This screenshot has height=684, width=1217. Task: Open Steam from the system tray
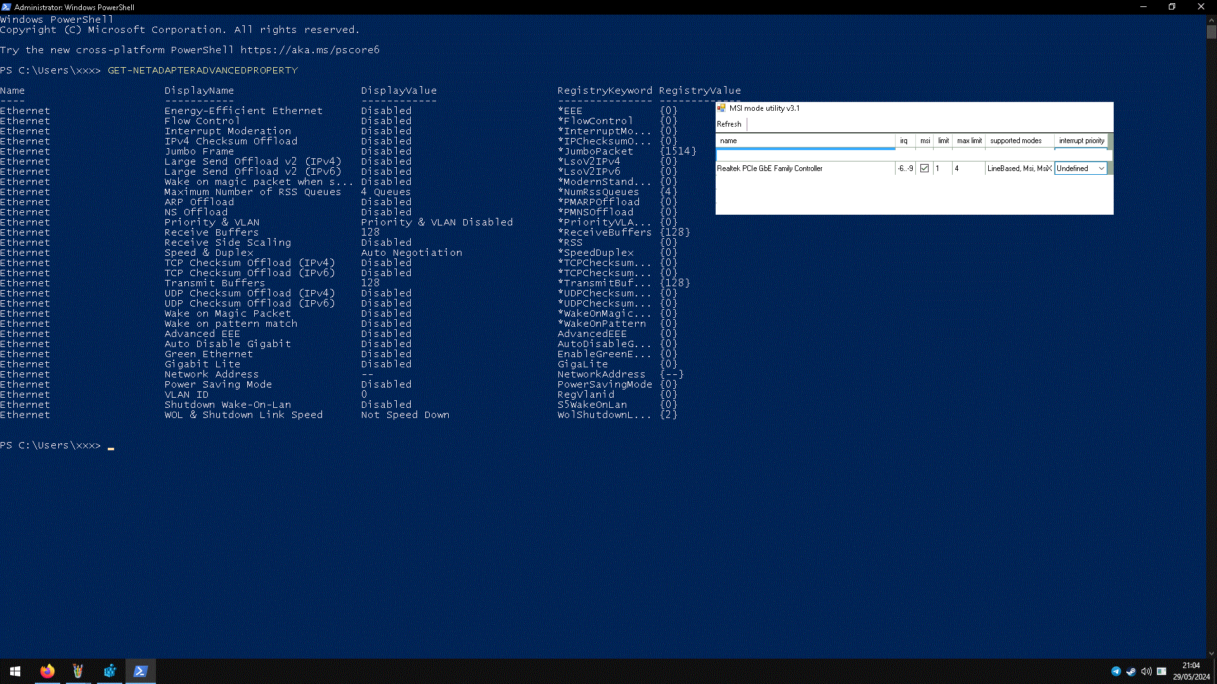[x=1131, y=671]
